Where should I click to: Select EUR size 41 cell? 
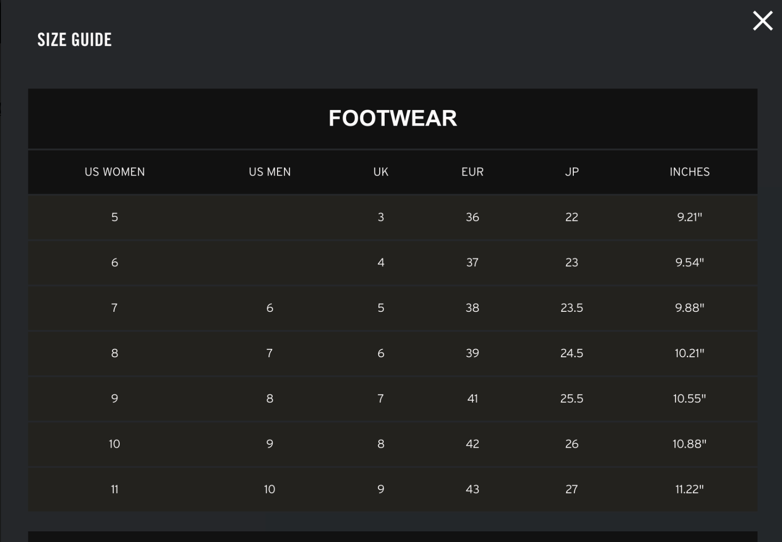[472, 399]
